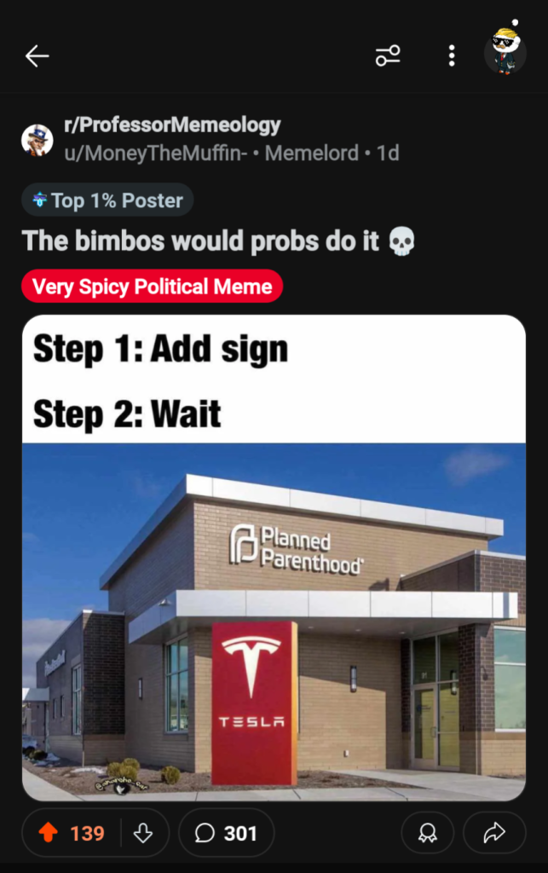Open the three-dot overflow menu
The image size is (548, 873).
click(x=452, y=56)
